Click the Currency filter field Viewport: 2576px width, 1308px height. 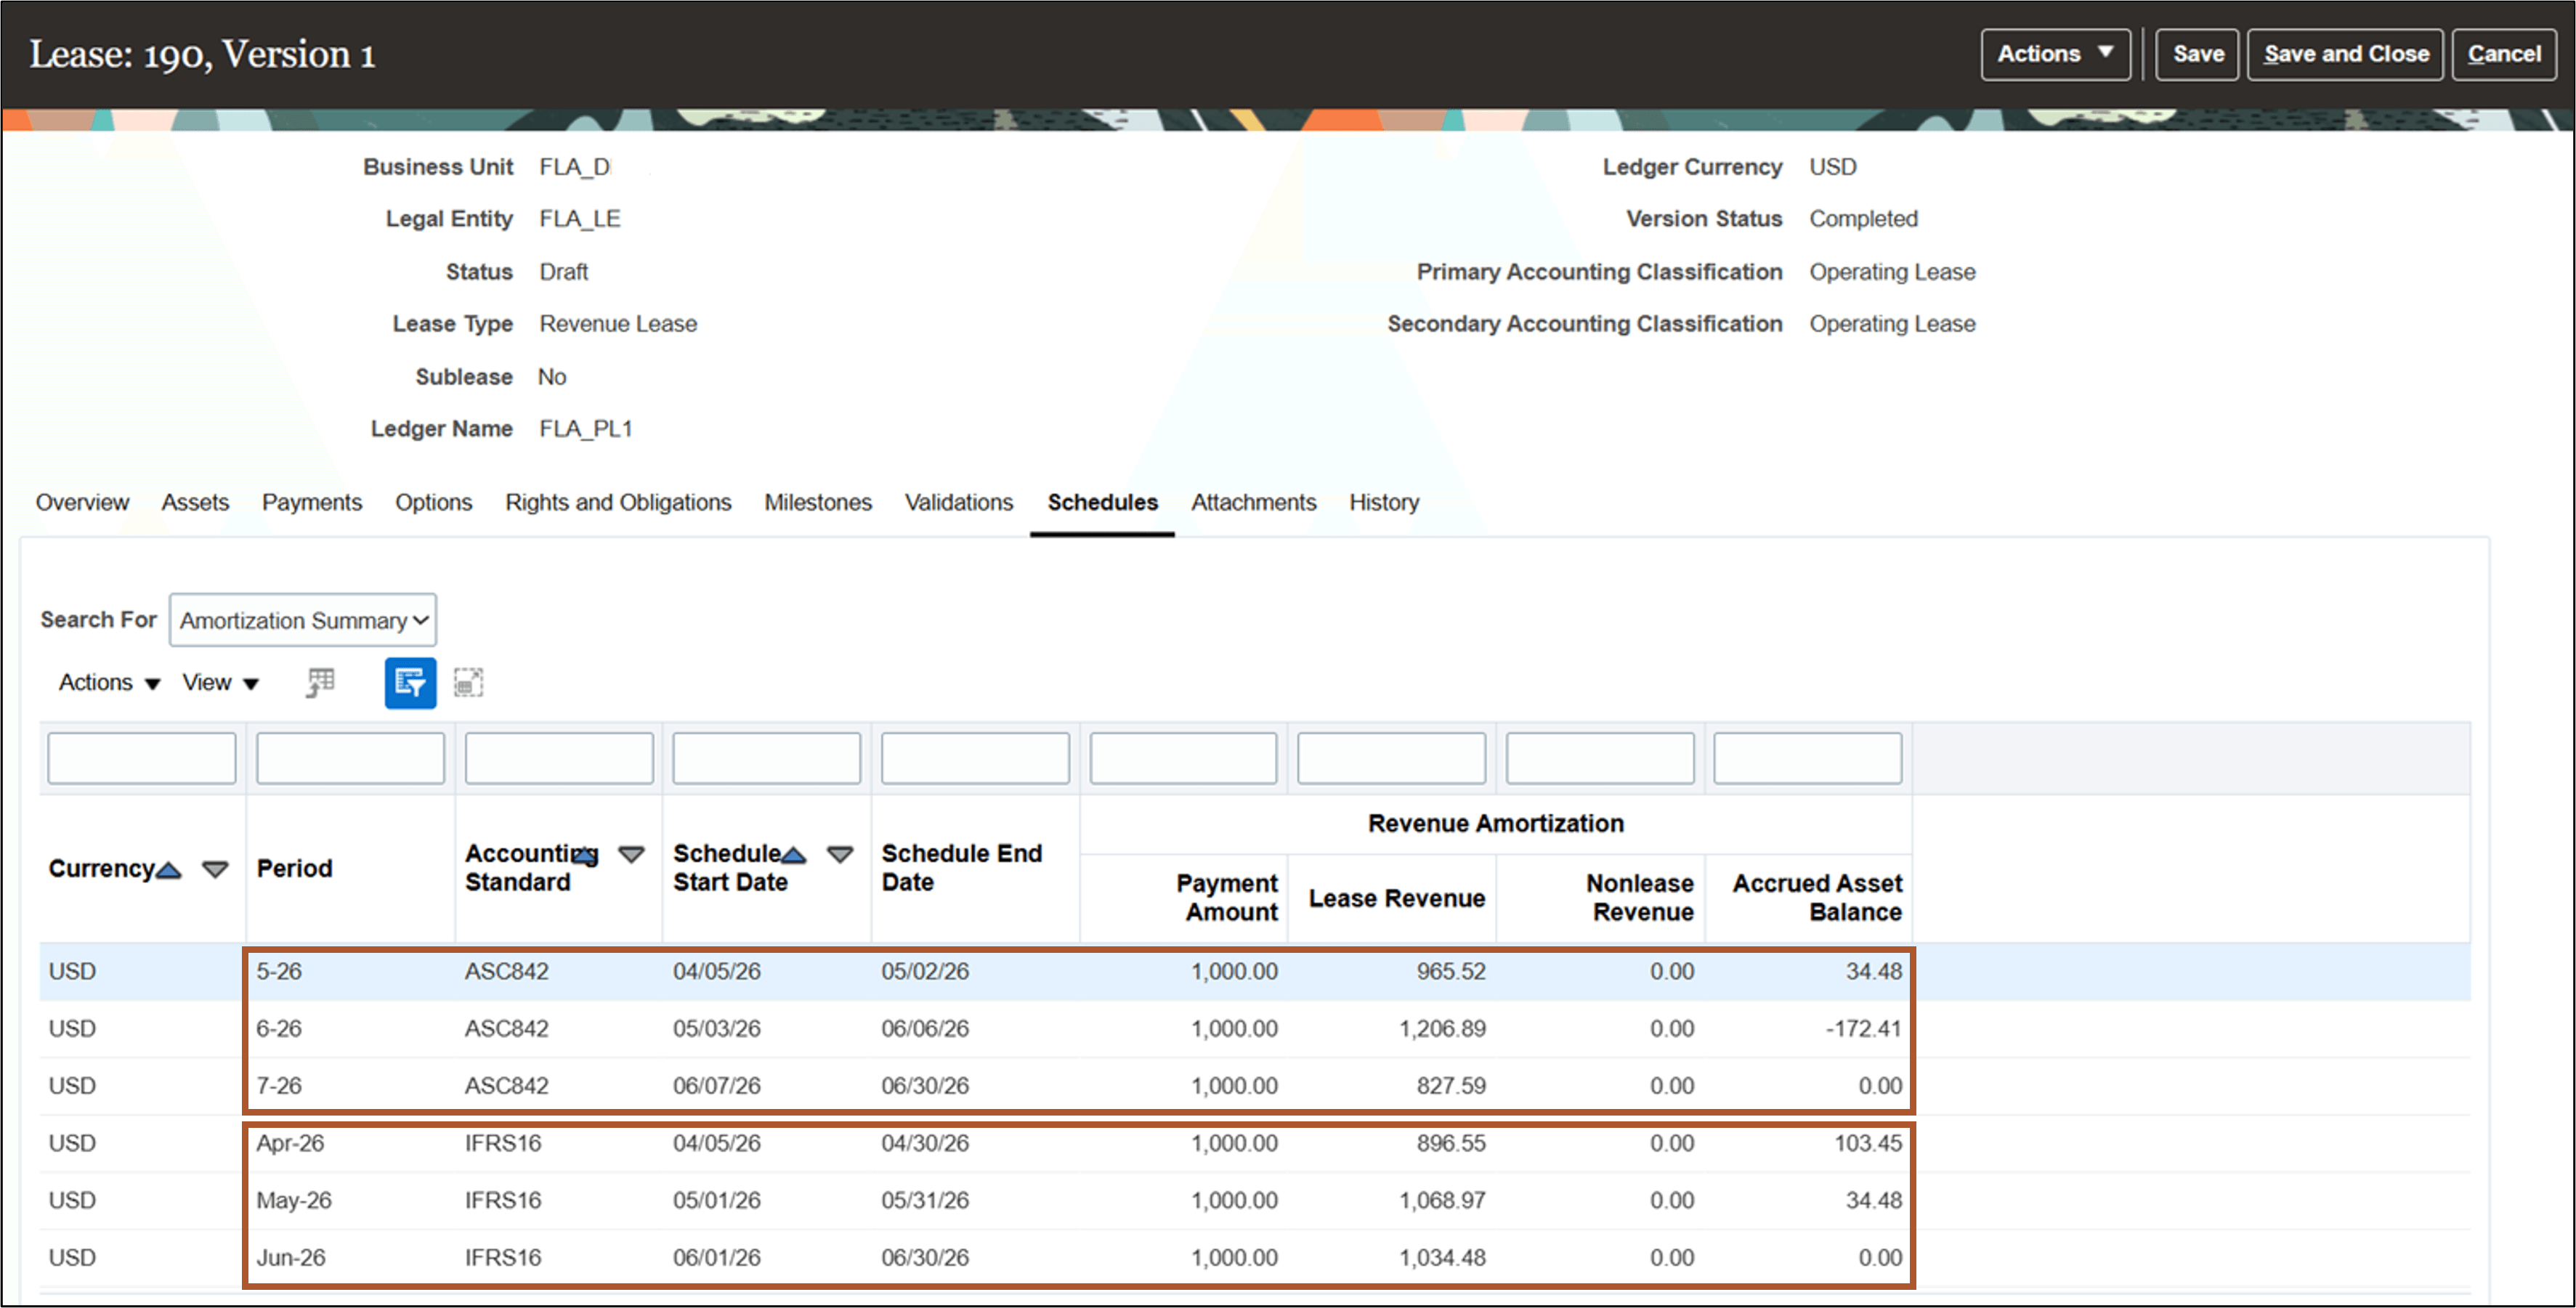click(x=142, y=758)
